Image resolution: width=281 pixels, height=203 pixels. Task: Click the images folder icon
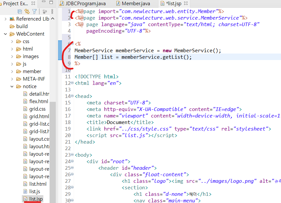(19, 56)
